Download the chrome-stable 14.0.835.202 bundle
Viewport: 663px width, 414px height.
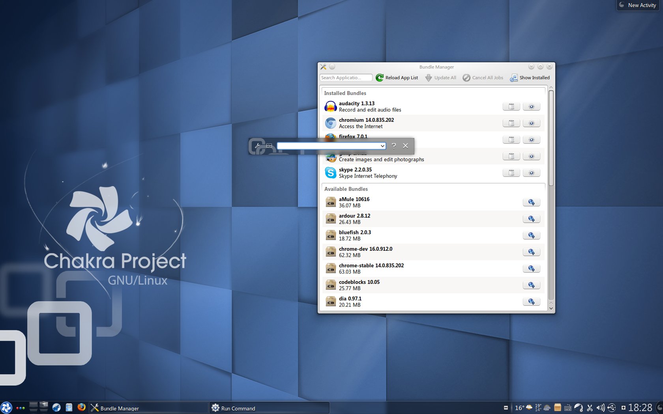coord(531,269)
